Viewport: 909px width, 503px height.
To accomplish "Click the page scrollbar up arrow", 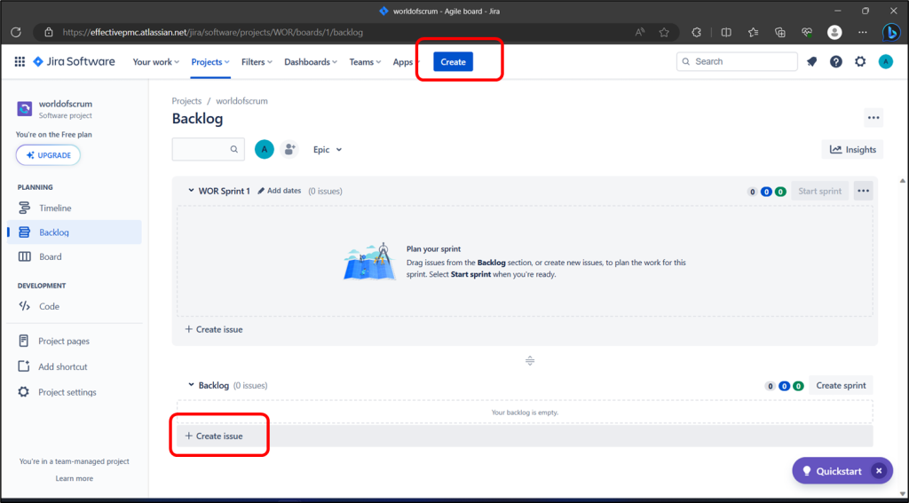I will click(x=902, y=181).
